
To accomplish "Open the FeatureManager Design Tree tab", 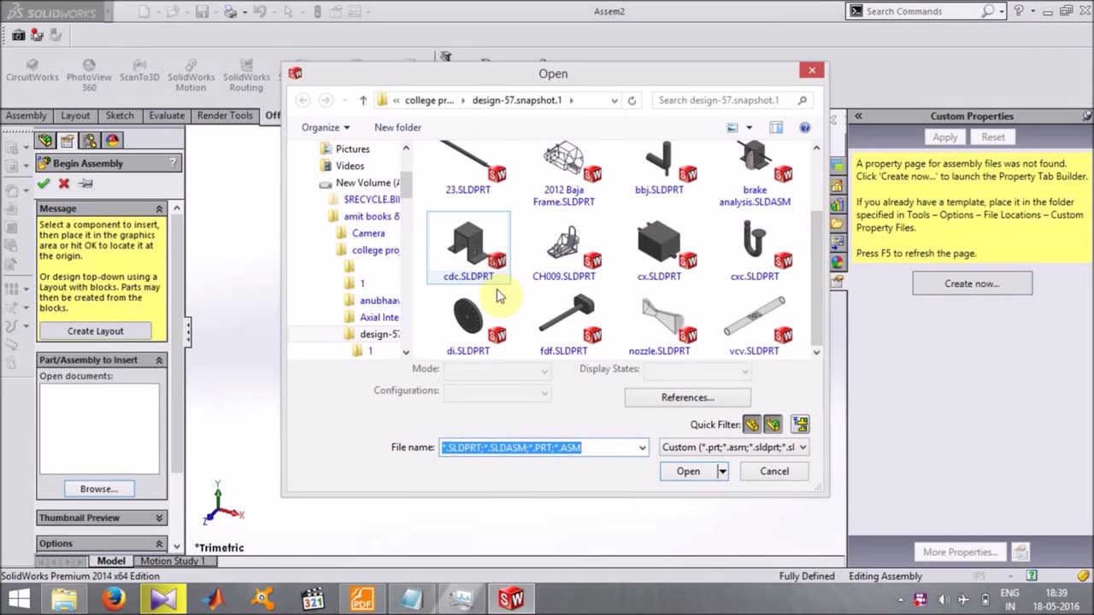I will click(45, 140).
